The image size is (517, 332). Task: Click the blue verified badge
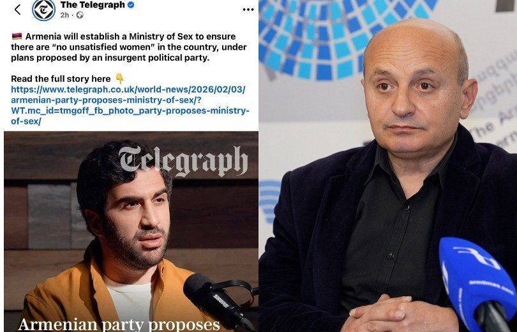pyautogui.click(x=131, y=5)
